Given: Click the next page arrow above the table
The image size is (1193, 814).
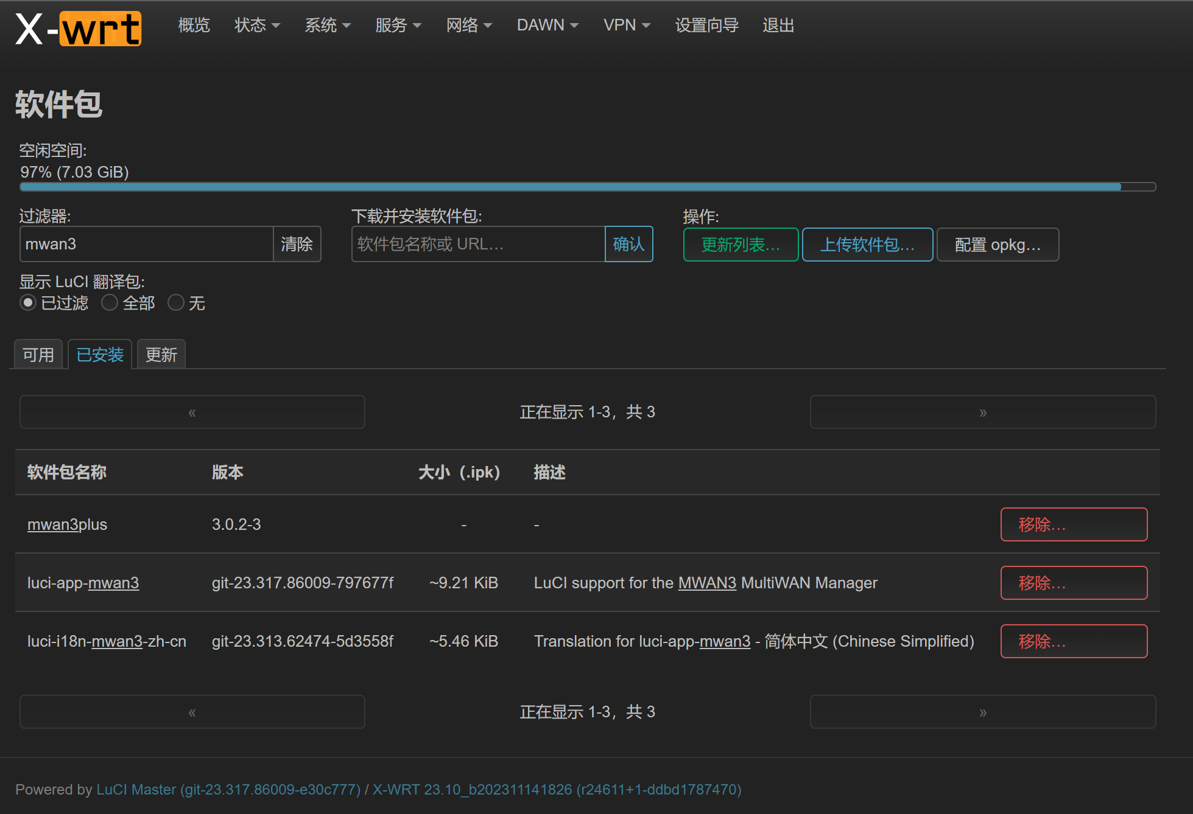Looking at the screenshot, I should (x=982, y=412).
